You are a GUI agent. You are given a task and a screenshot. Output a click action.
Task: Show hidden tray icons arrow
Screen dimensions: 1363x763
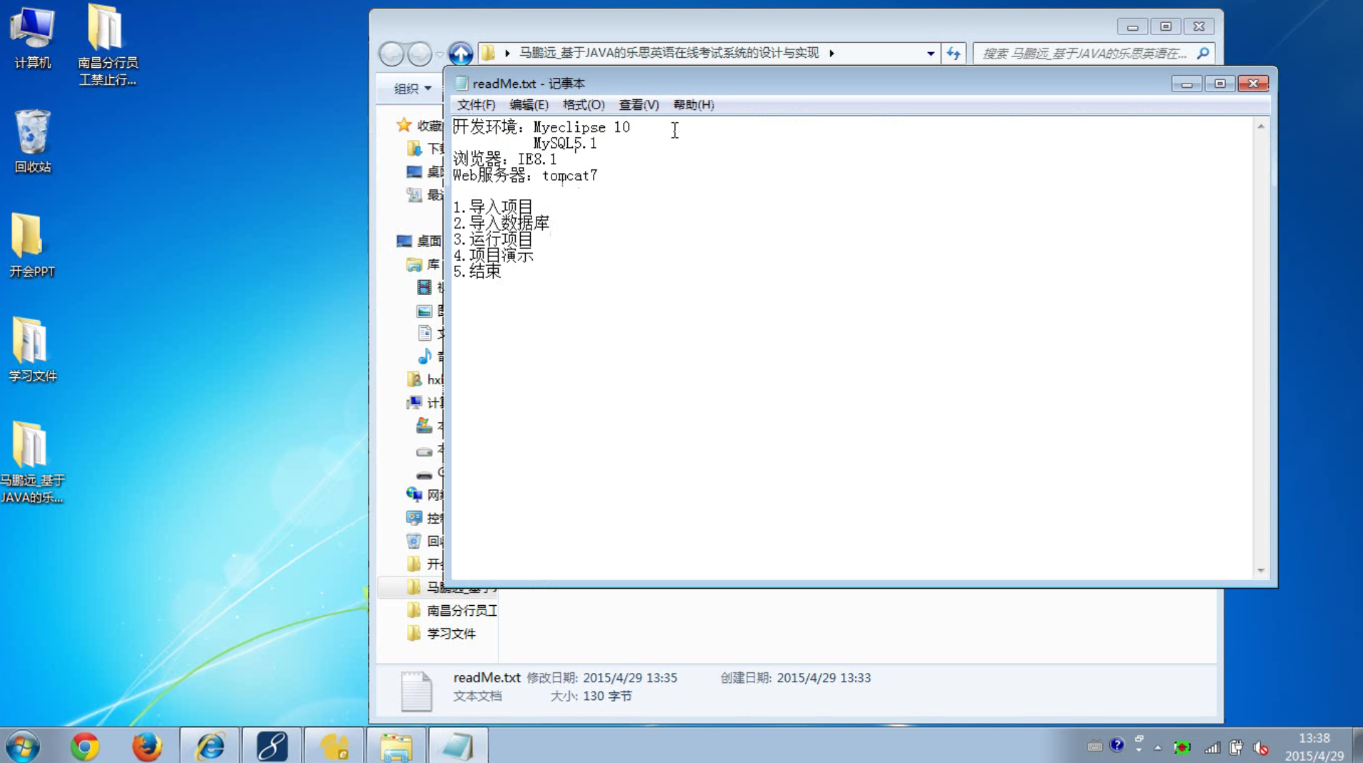pyautogui.click(x=1158, y=747)
